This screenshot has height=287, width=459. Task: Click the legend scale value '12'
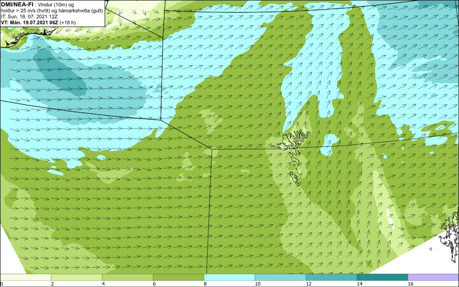click(308, 284)
